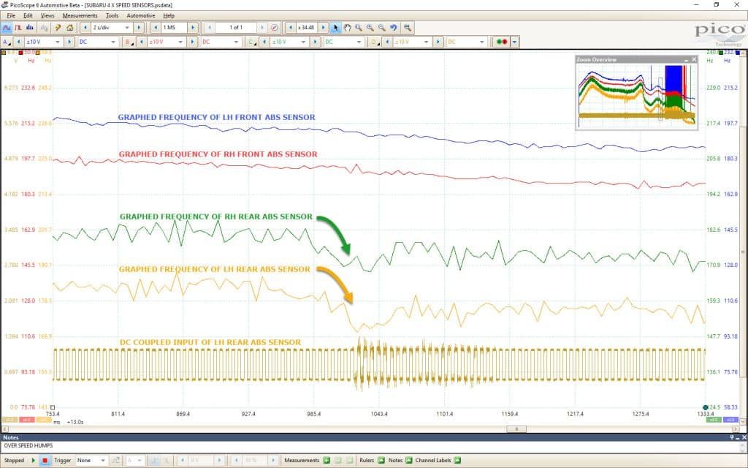Select Spectrum mode icon
The width and height of the screenshot is (748, 468).
29,28
